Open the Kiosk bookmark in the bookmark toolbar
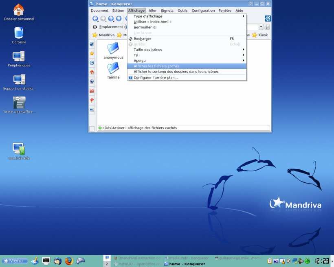 (260, 35)
